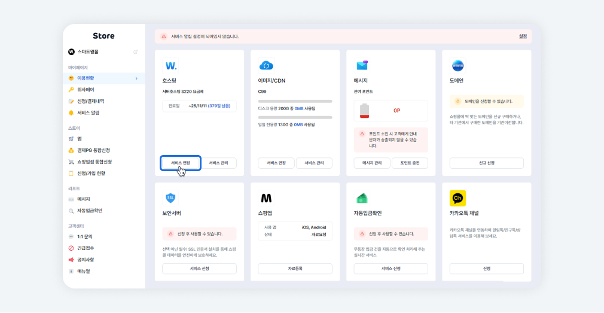Click the bell icon in 도메인 notice
This screenshot has height=313, width=604.
tap(457, 101)
